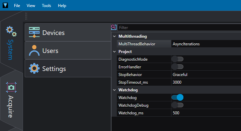
Task: Click into the Filter text field
Action: tap(179, 28)
